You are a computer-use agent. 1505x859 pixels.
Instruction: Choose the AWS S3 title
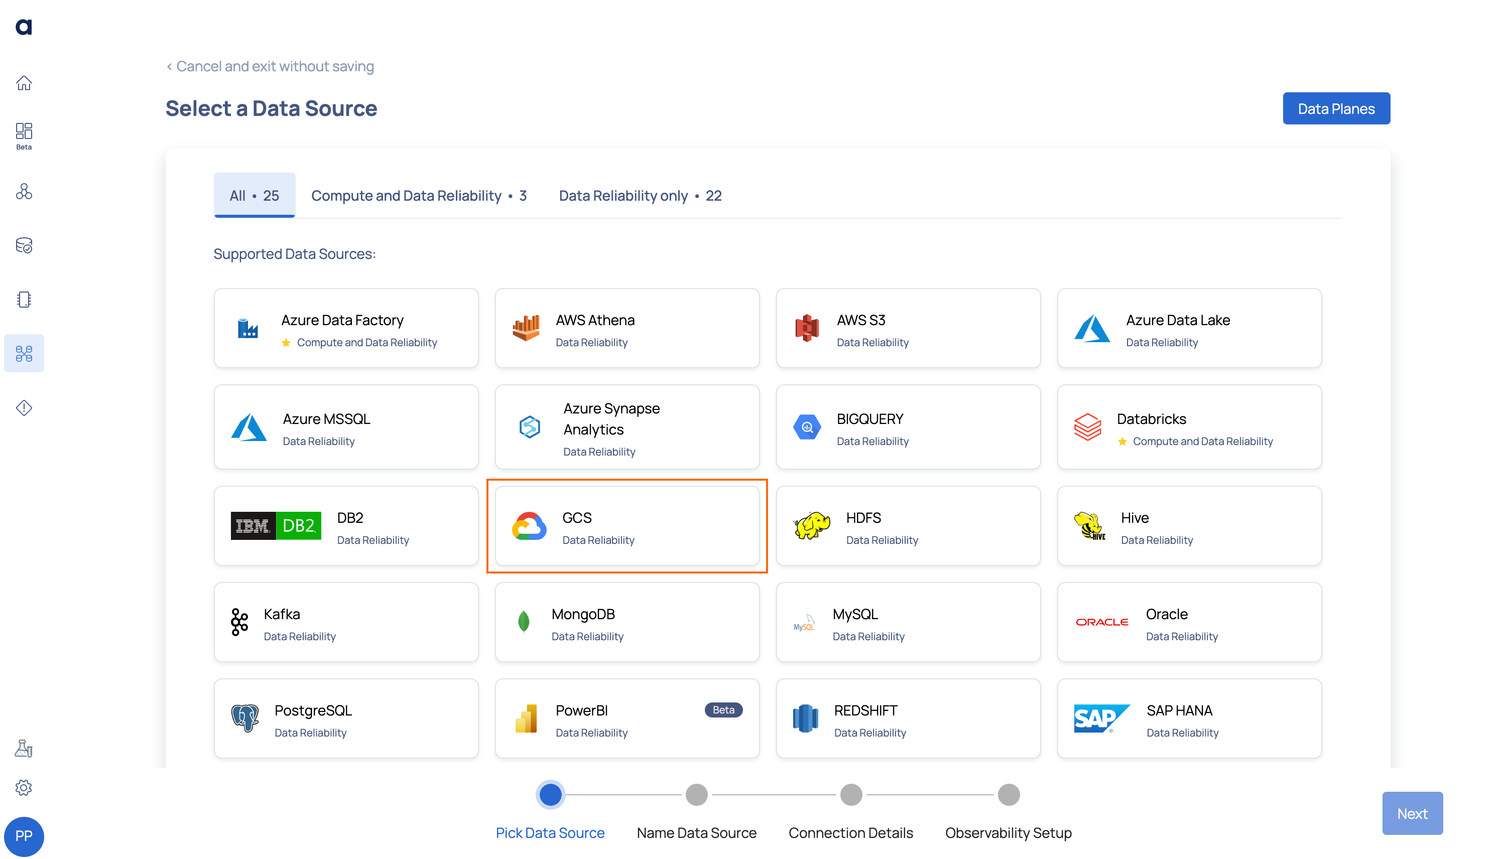tap(861, 320)
